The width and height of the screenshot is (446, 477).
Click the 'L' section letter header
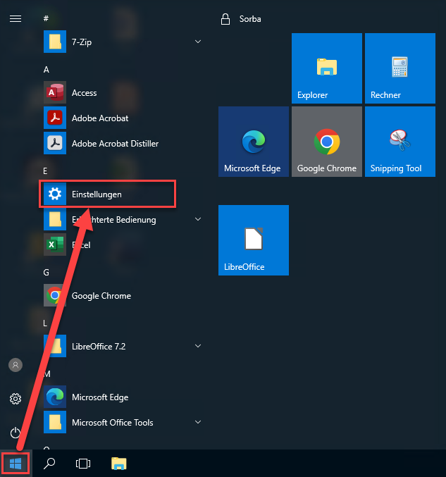point(45,323)
